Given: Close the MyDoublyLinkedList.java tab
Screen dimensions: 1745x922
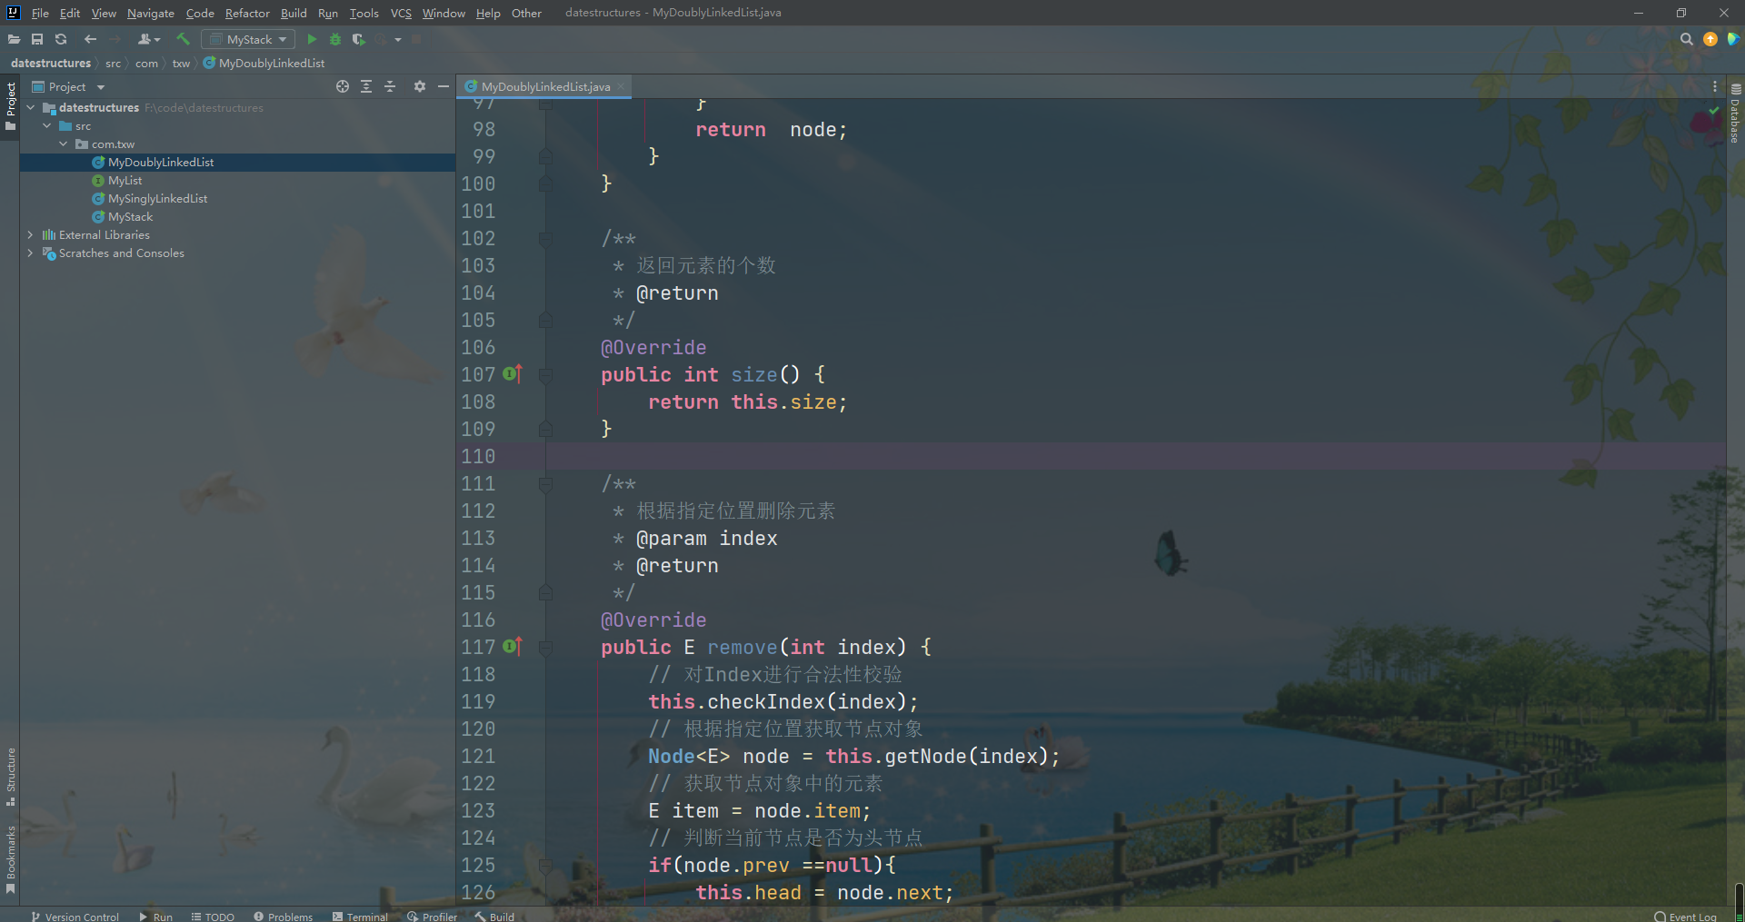Looking at the screenshot, I should tap(621, 86).
